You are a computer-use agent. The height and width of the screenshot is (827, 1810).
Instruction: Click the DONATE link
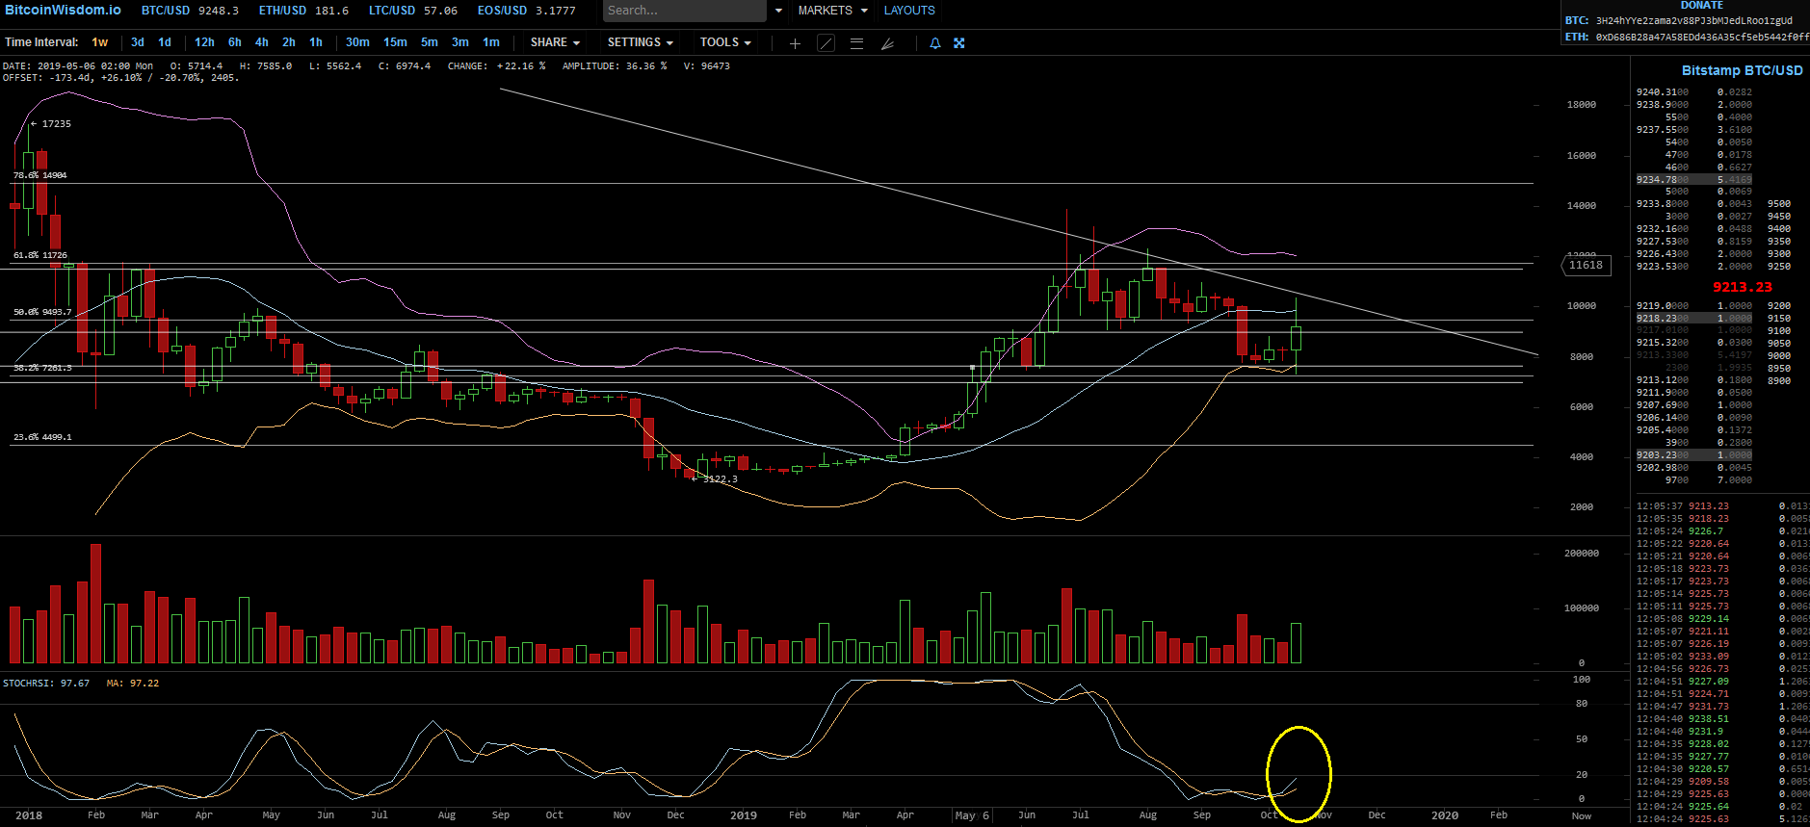click(x=1702, y=5)
